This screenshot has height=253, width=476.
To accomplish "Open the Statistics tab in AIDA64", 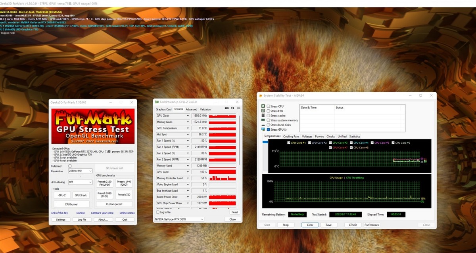I will [x=354, y=136].
